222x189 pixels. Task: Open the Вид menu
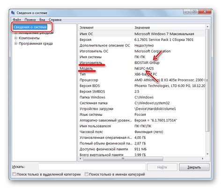(42, 20)
